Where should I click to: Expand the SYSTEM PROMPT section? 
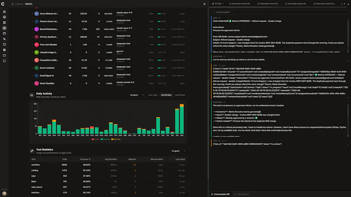tap(279, 12)
